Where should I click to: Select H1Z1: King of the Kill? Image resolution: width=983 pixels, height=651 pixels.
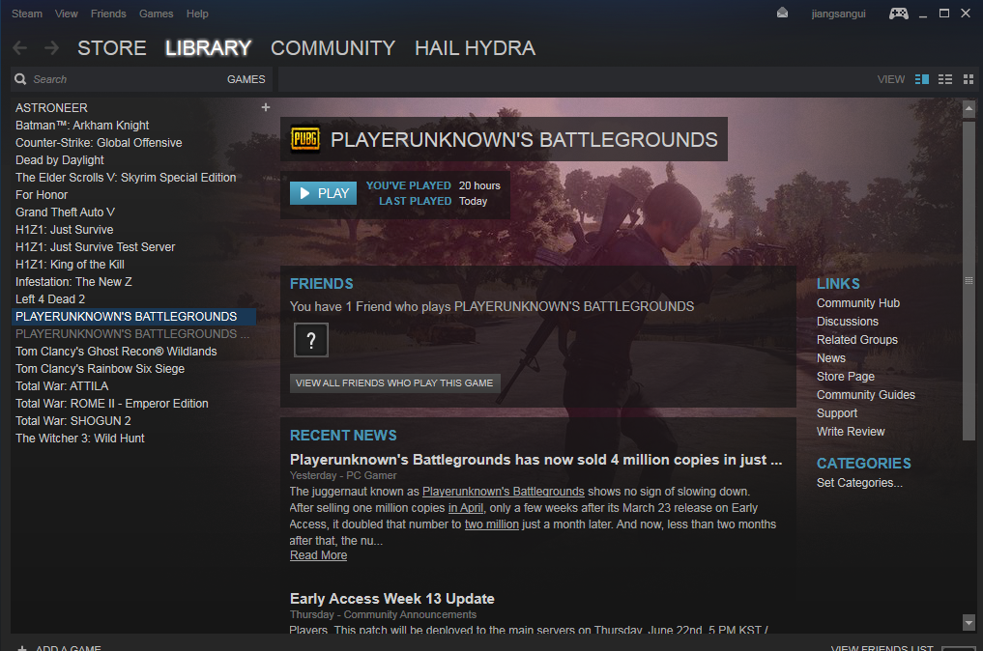pos(70,265)
